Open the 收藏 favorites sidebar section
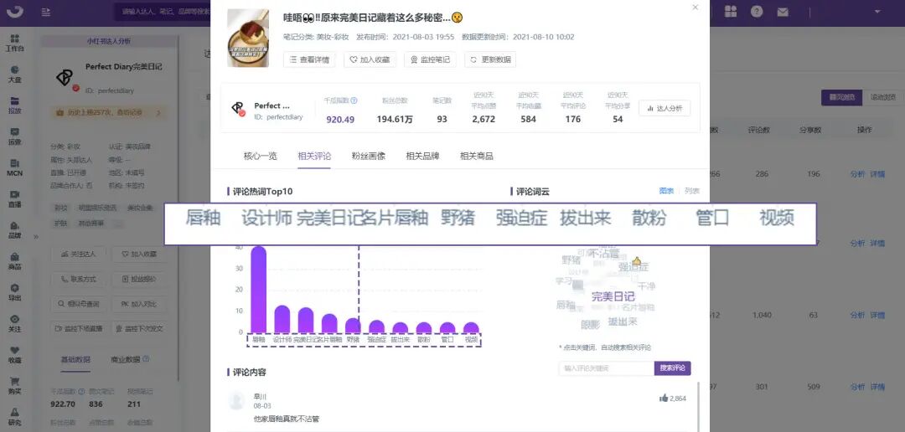905x432 pixels. 14,355
